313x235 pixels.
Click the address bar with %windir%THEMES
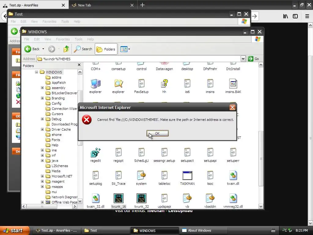(139, 59)
